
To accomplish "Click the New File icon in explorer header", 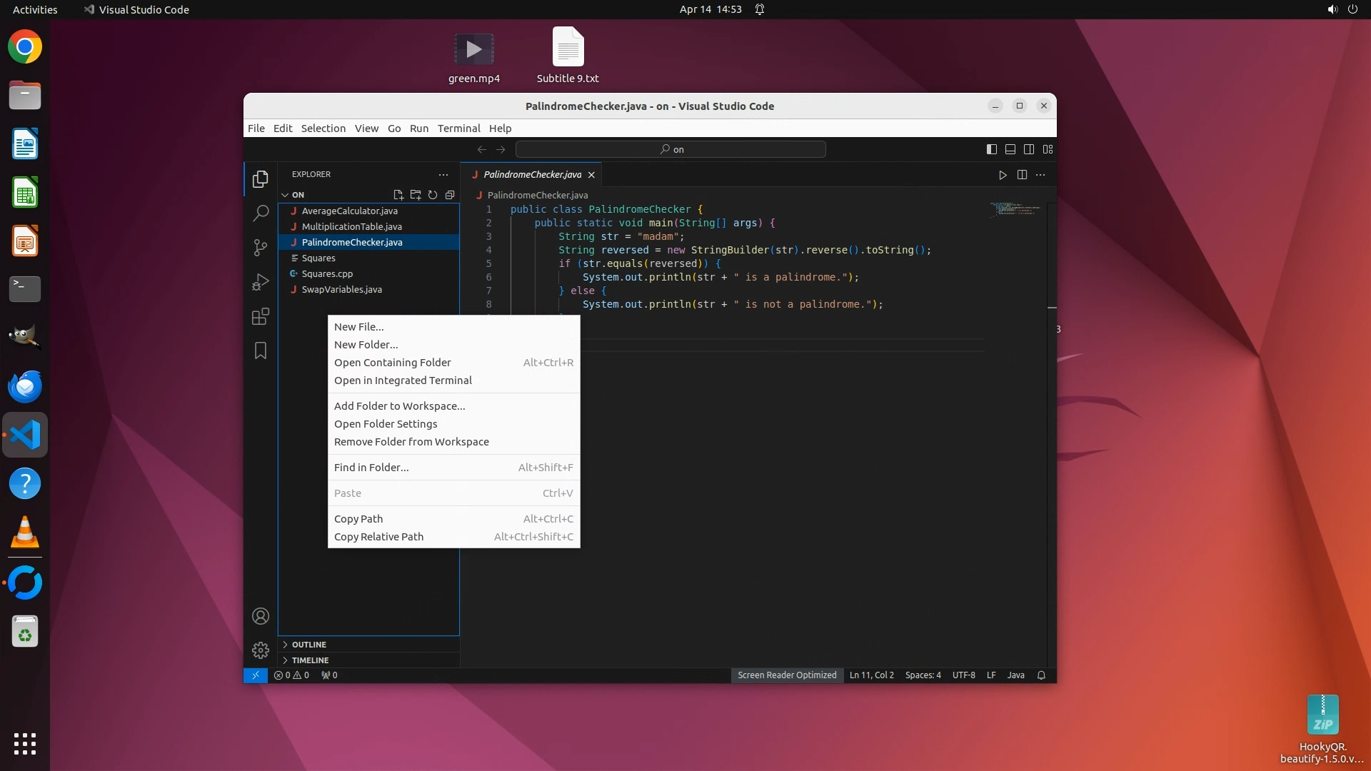I will 398,195.
